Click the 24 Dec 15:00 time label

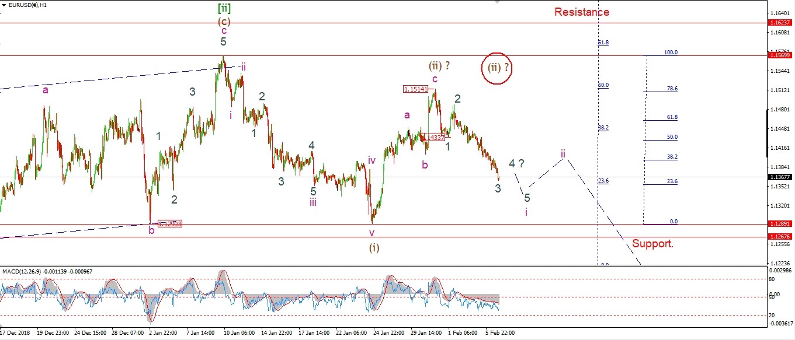coord(91,333)
